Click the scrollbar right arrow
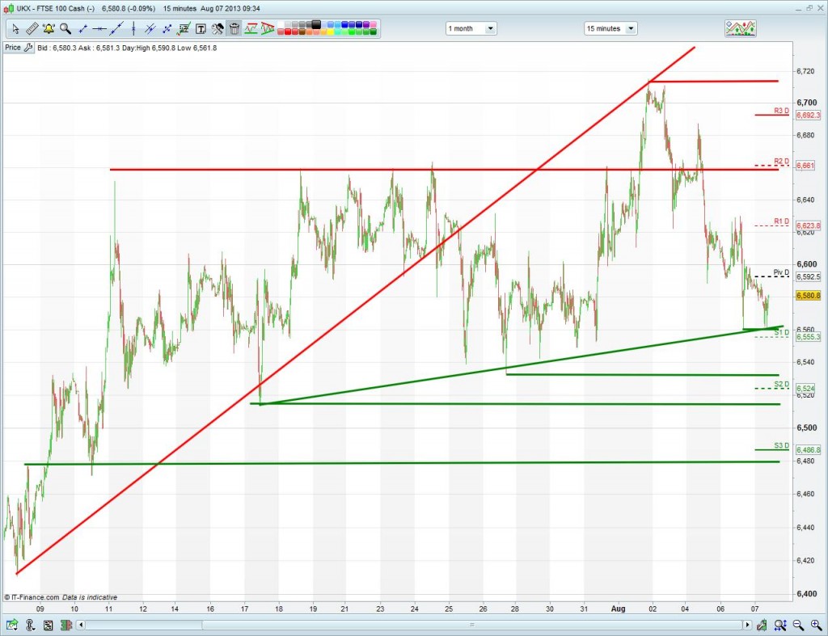The height and width of the screenshot is (636, 828). [x=747, y=625]
